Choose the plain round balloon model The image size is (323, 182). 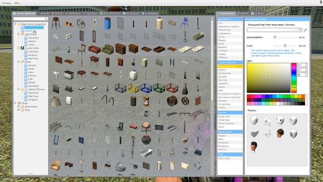254,120
